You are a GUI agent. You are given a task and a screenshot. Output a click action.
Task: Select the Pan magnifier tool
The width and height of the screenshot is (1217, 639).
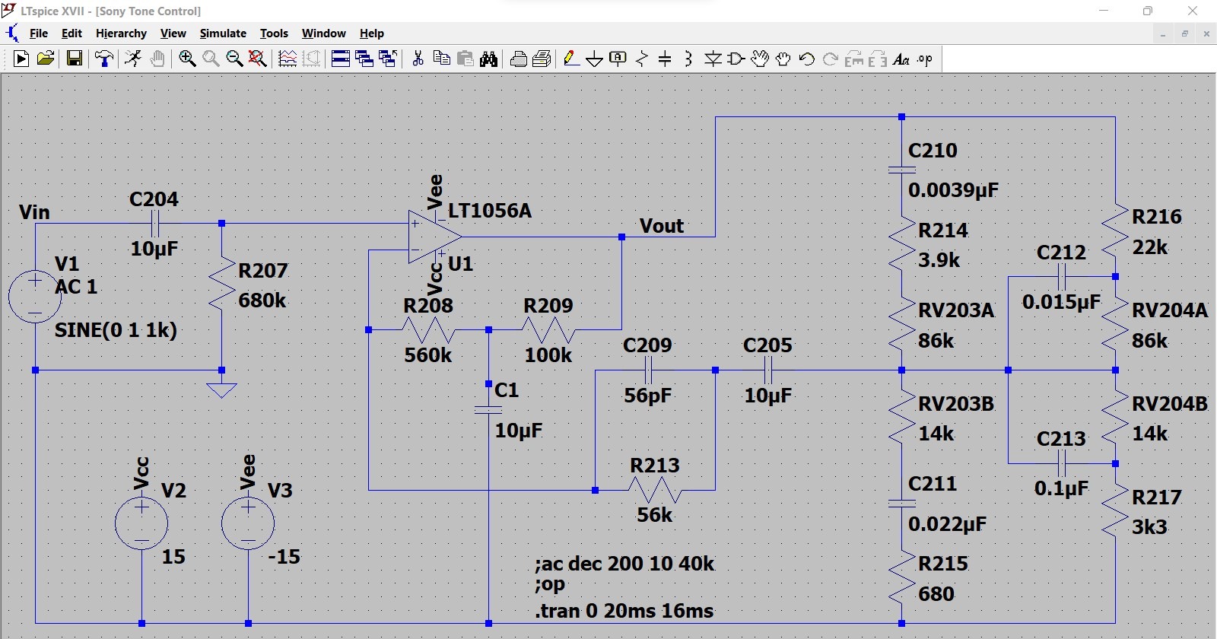(x=211, y=59)
